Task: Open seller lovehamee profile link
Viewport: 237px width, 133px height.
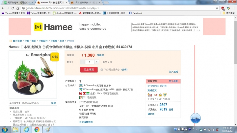Action: 153,86
